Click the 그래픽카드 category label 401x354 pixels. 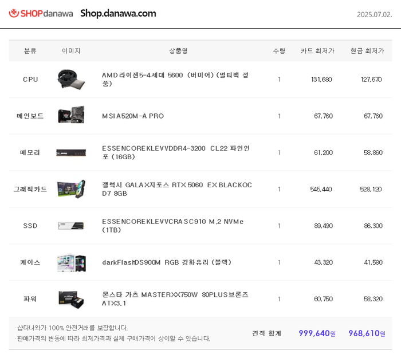[30, 189]
